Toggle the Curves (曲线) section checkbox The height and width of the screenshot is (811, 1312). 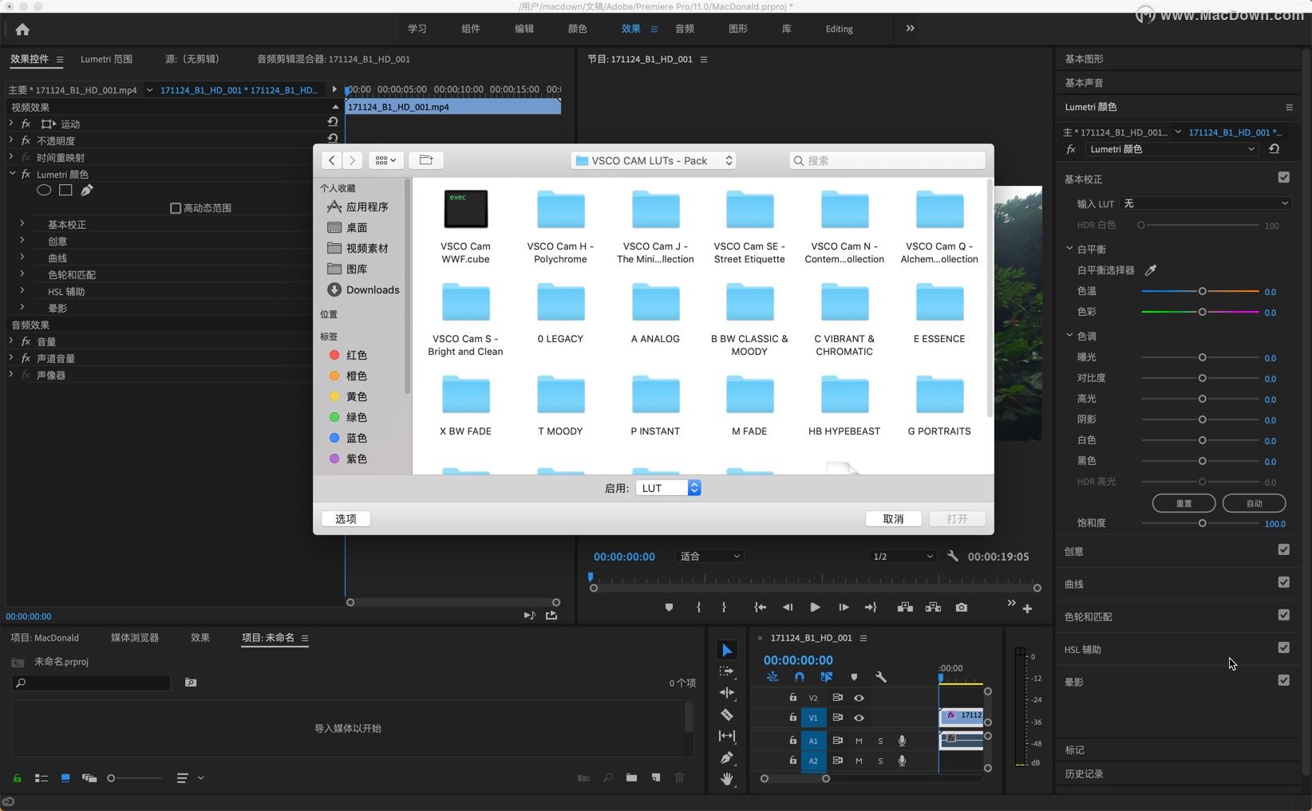click(1283, 582)
